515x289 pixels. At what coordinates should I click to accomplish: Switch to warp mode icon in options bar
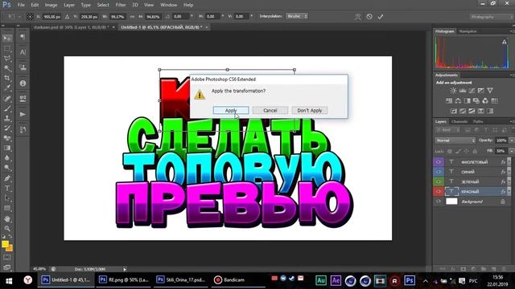(357, 16)
